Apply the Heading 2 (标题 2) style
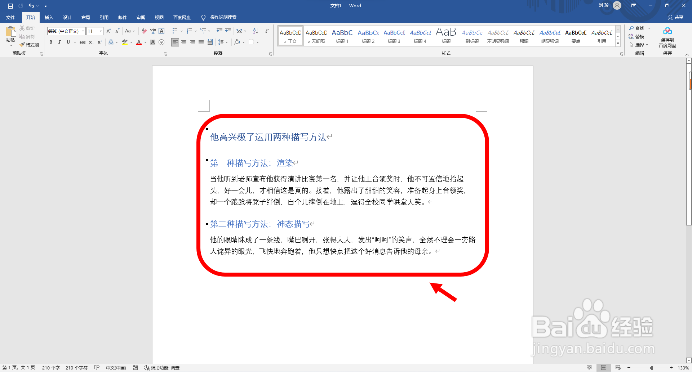 [368, 36]
